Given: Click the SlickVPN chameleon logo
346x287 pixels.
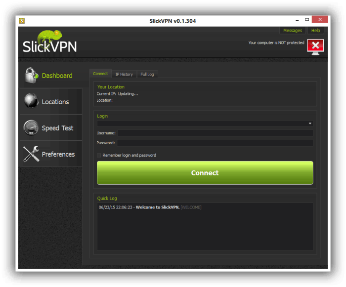Looking at the screenshot, I should [49, 42].
